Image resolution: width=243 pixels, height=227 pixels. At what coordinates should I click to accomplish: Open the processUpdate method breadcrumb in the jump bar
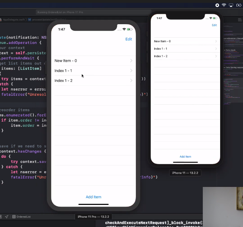click(x=49, y=20)
